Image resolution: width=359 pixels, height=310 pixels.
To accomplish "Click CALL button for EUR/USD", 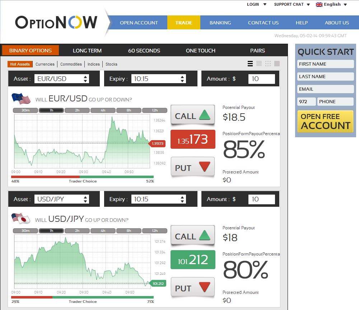I will (193, 115).
